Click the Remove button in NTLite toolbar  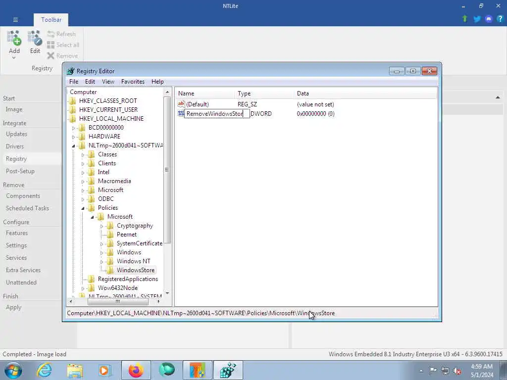pyautogui.click(x=62, y=56)
